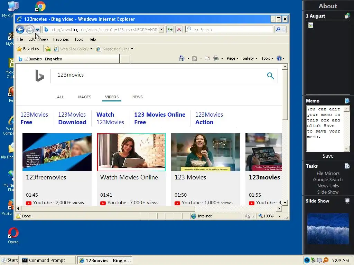The width and height of the screenshot is (354, 265).
Task: Open the recent pages dropdown arrow
Action: pos(37,30)
